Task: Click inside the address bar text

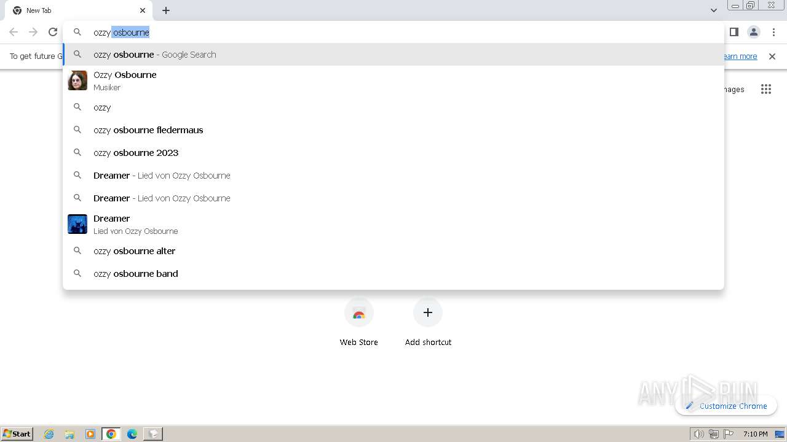Action: tap(121, 33)
